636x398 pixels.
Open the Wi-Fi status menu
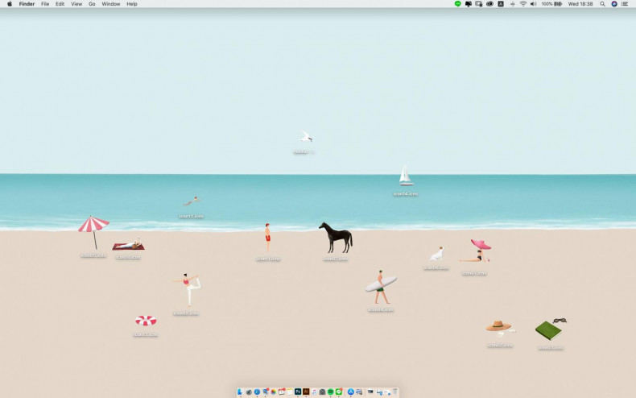(522, 4)
